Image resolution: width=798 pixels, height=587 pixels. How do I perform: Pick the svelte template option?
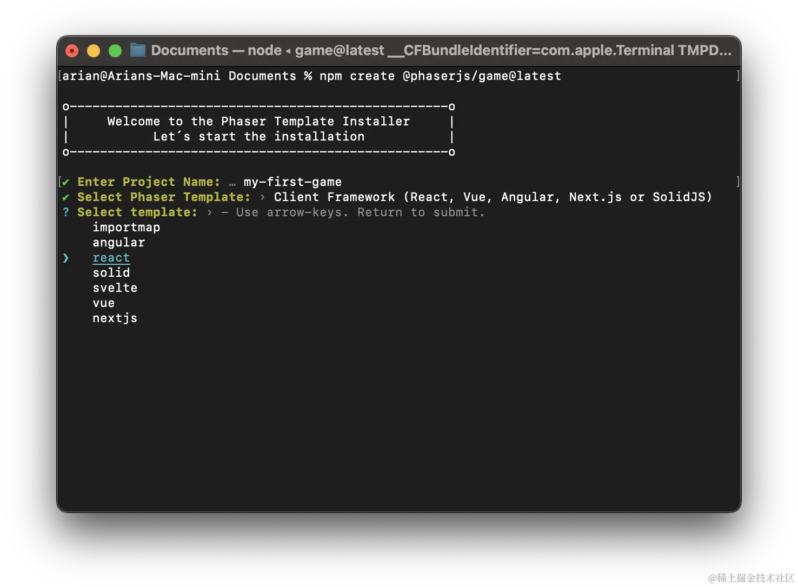click(115, 288)
